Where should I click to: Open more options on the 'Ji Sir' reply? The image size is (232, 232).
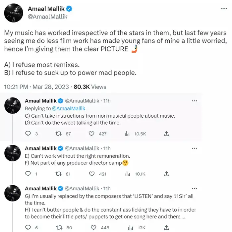195,188
